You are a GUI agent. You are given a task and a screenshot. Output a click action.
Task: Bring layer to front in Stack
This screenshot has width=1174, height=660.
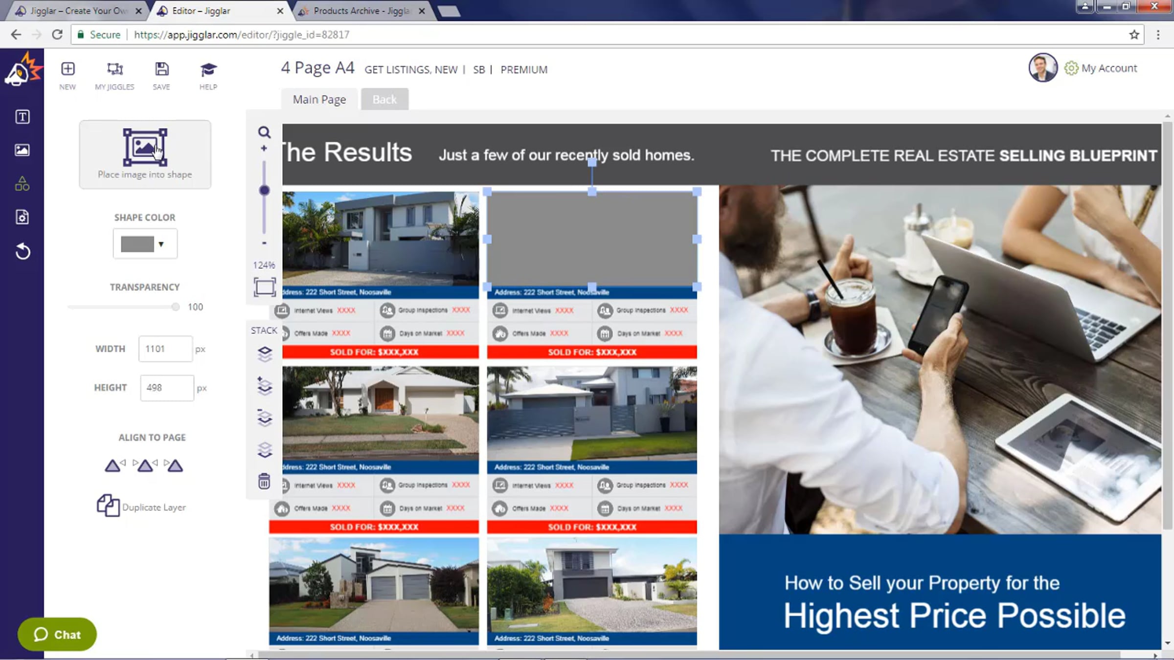(x=264, y=353)
